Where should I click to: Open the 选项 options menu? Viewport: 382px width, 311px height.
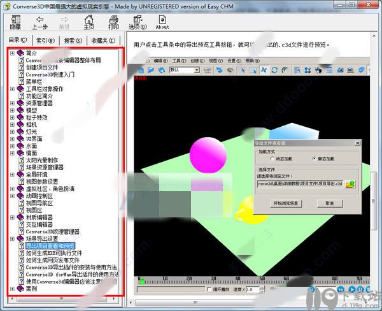(138, 22)
